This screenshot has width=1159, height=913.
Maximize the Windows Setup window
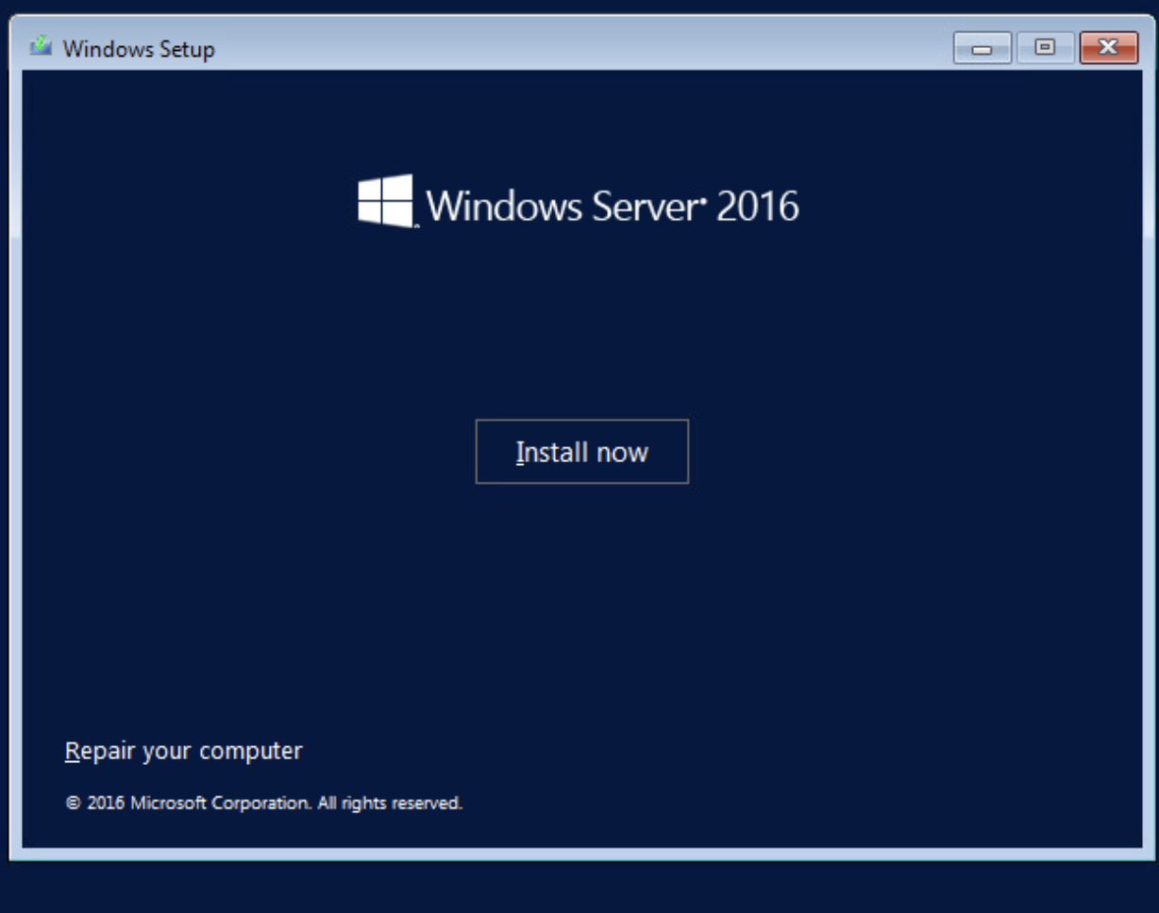click(1045, 48)
